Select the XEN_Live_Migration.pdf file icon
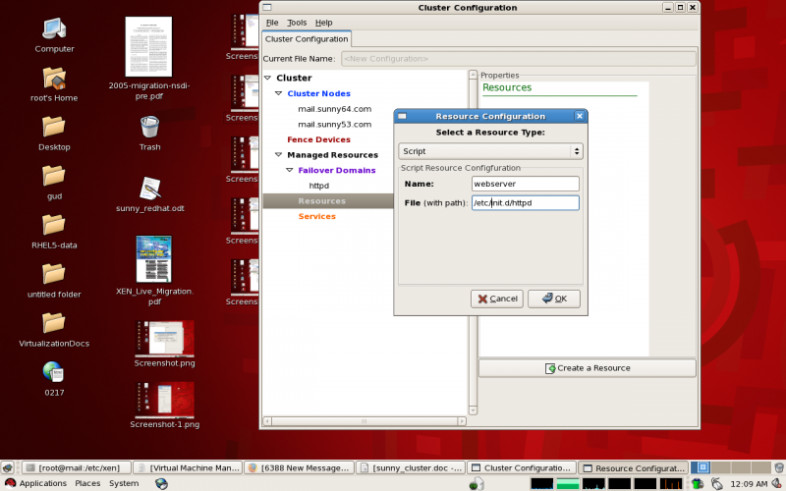The image size is (786, 491). click(x=154, y=259)
